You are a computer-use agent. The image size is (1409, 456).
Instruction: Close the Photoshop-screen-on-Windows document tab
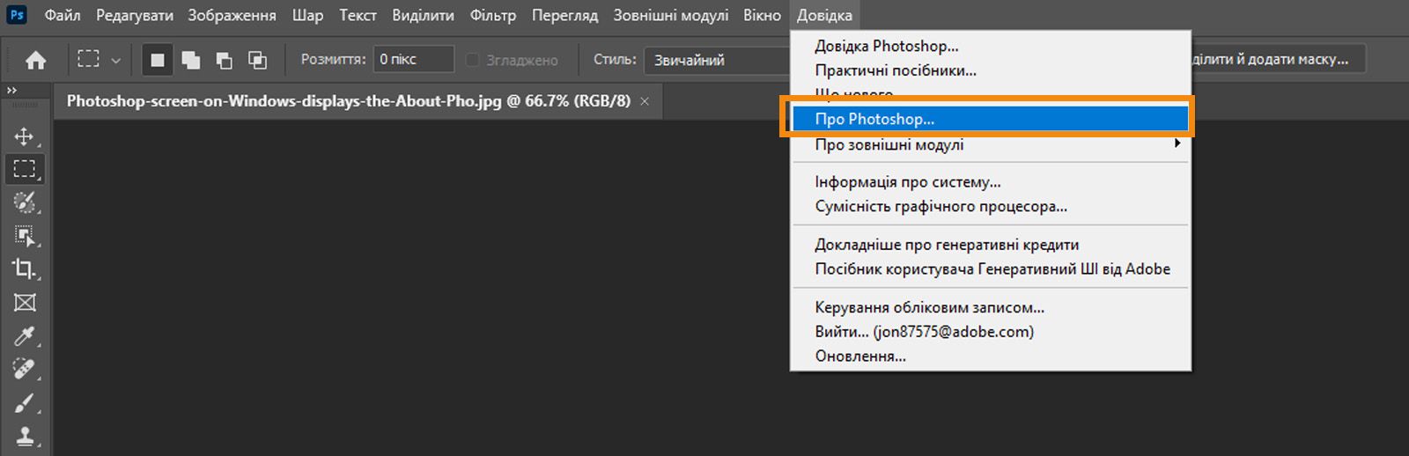tap(645, 101)
